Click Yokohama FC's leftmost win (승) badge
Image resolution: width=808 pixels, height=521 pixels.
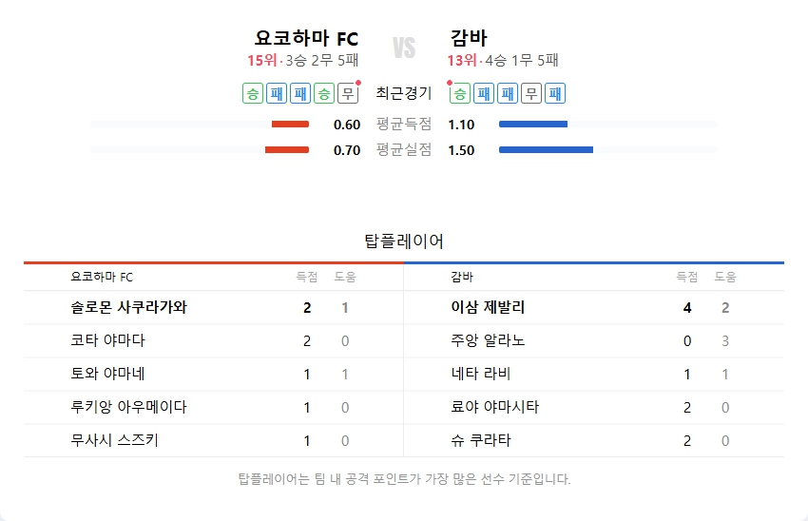point(253,93)
